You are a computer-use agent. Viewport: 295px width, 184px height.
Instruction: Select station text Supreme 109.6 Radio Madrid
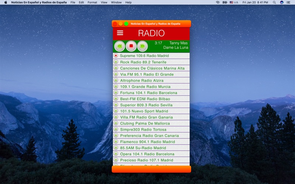(x=144, y=56)
